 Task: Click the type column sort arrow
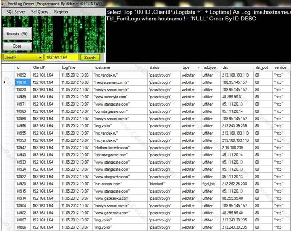pos(198,67)
